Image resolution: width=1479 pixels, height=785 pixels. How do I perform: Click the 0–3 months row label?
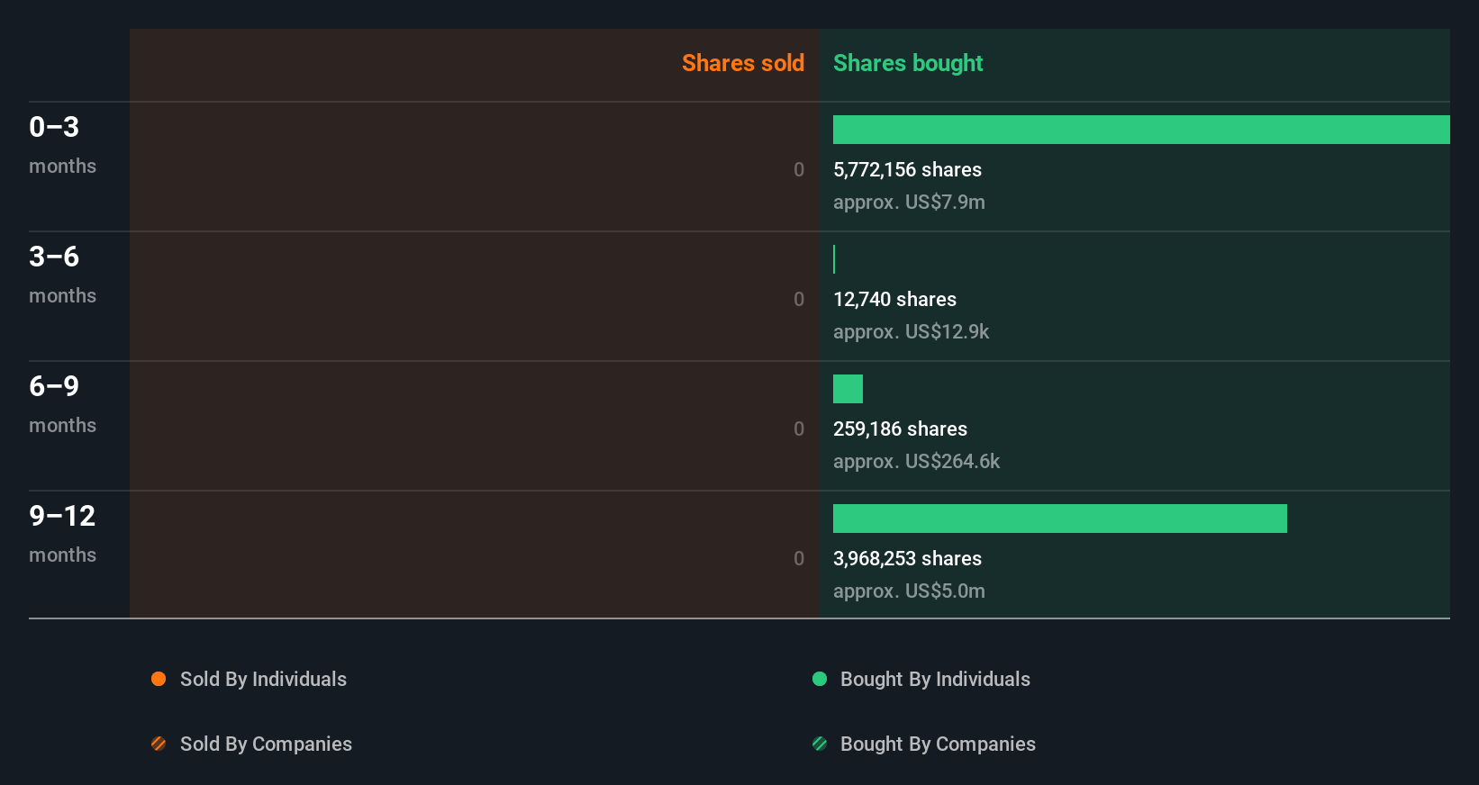(62, 145)
